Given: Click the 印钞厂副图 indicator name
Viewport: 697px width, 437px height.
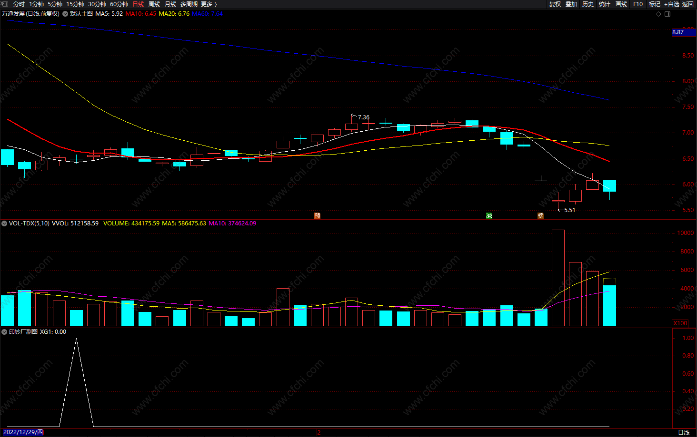Looking at the screenshot, I should point(23,331).
